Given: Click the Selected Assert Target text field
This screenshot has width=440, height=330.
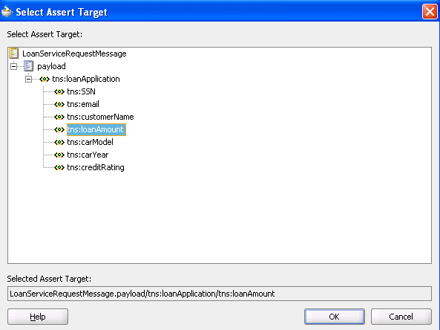Looking at the screenshot, I should (220, 294).
